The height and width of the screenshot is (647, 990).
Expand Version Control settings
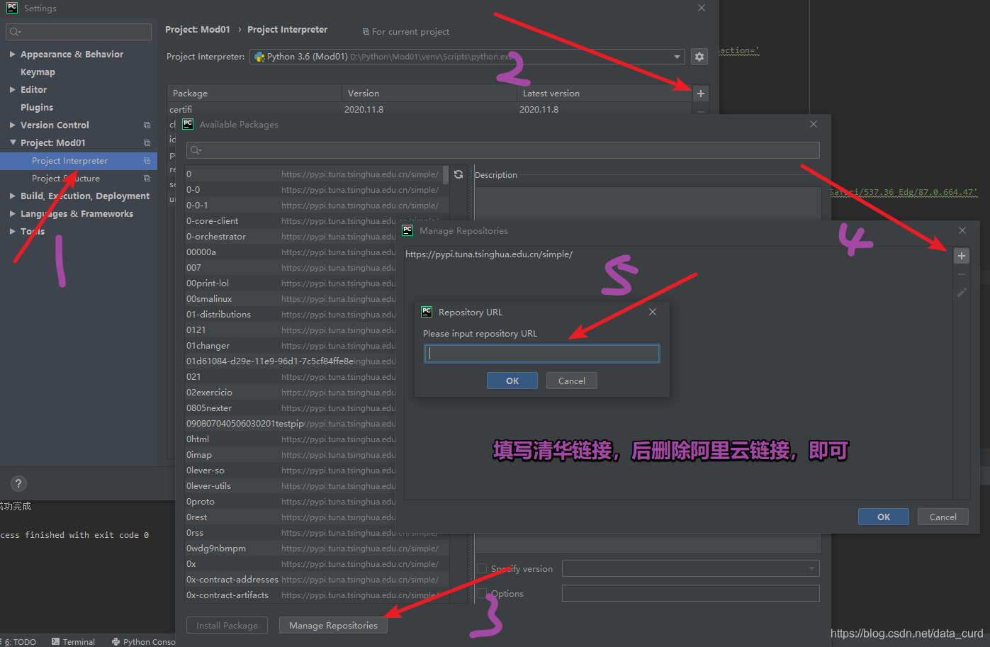pos(13,125)
